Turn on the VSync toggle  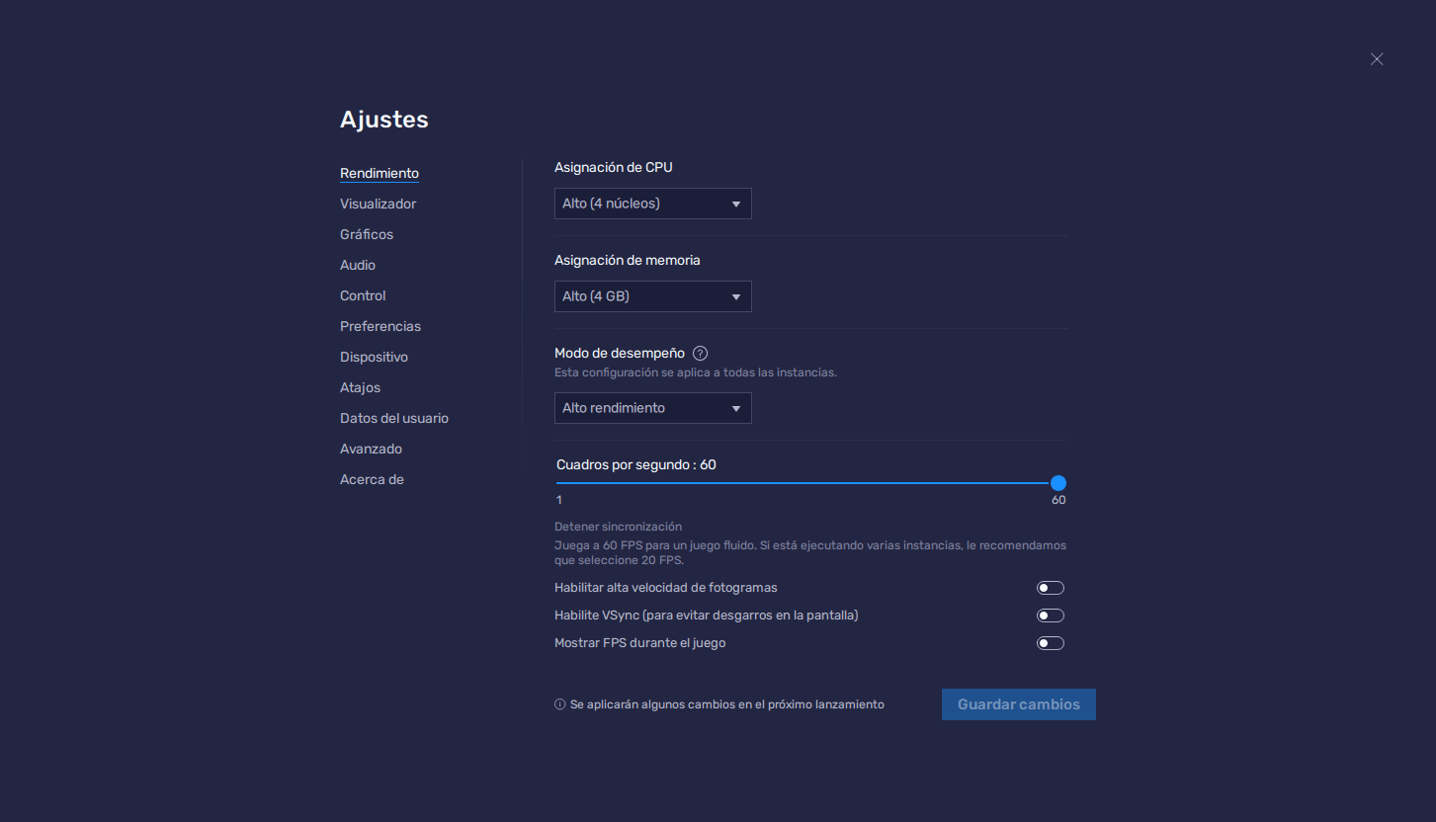(1051, 616)
